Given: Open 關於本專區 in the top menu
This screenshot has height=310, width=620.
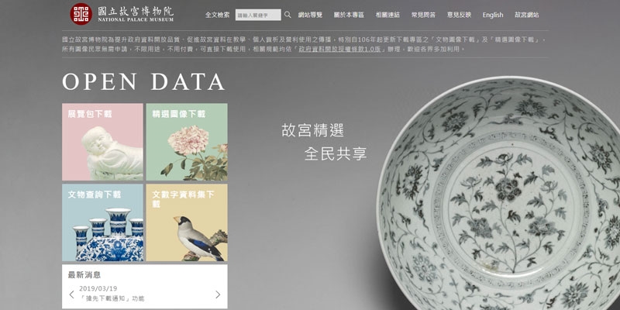Looking at the screenshot, I should coord(349,15).
